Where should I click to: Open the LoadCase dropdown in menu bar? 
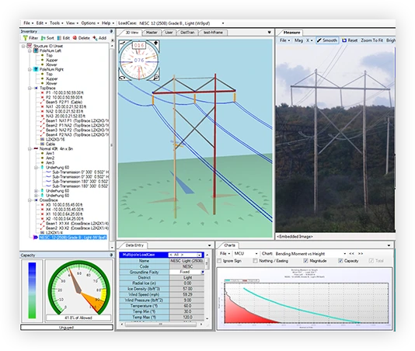coord(223,23)
